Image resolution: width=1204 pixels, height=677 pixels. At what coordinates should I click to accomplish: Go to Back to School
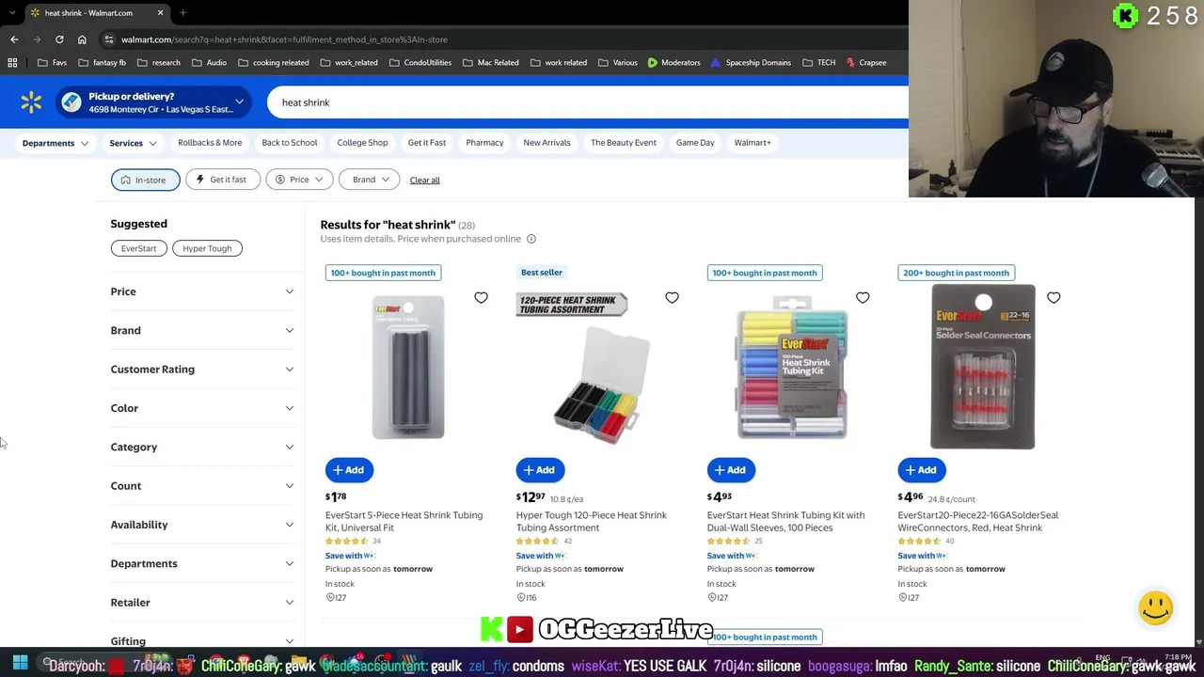click(x=290, y=143)
